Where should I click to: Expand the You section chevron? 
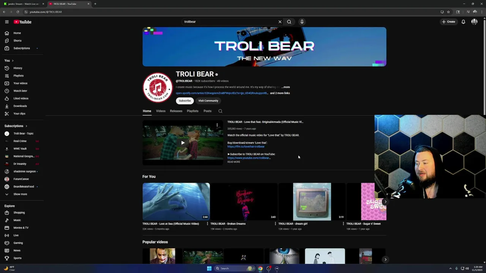tap(13, 61)
